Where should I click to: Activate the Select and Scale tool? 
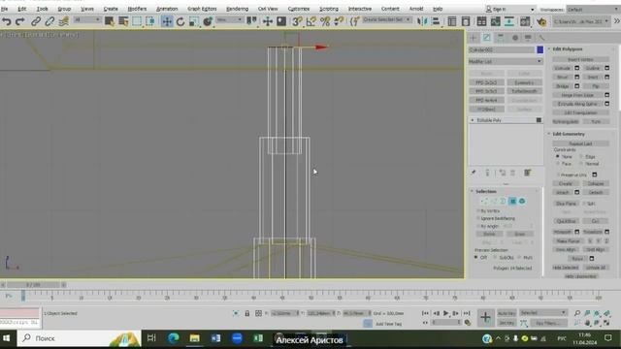point(194,21)
